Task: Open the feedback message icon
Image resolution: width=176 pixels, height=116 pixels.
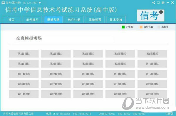Action: (163, 3)
